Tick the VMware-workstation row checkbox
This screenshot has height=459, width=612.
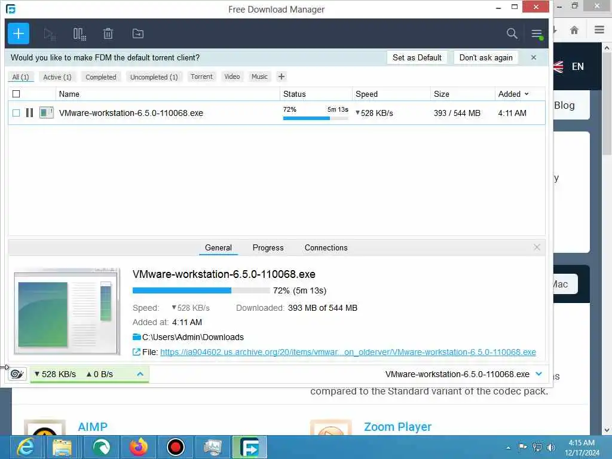[16, 113]
